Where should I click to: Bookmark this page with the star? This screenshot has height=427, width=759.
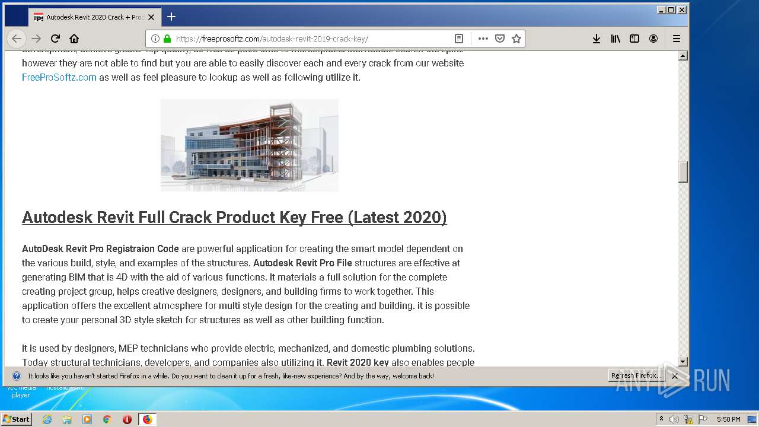tap(516, 39)
